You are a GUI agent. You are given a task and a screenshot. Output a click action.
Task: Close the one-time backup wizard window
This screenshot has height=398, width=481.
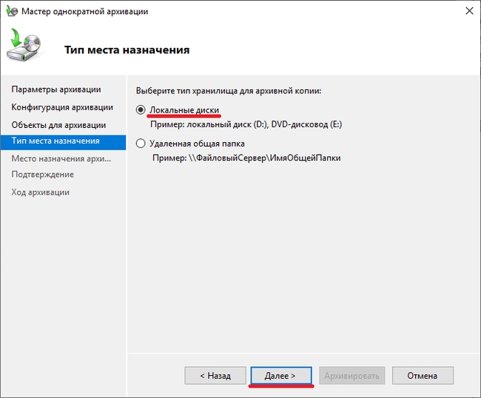(x=468, y=11)
